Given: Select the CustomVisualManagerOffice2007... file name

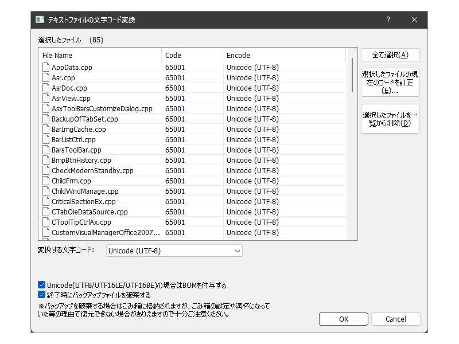Looking at the screenshot, I should pyautogui.click(x=106, y=232).
